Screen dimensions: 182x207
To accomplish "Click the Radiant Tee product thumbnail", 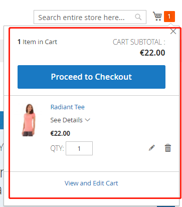I will point(29,120).
